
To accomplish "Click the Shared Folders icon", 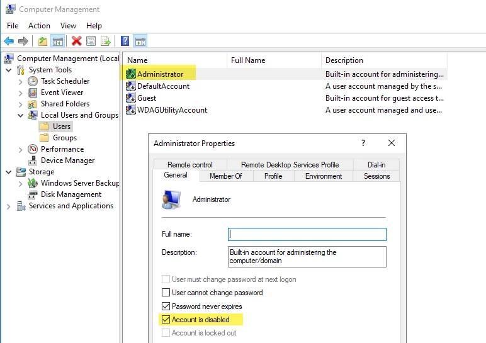I will (x=32, y=104).
